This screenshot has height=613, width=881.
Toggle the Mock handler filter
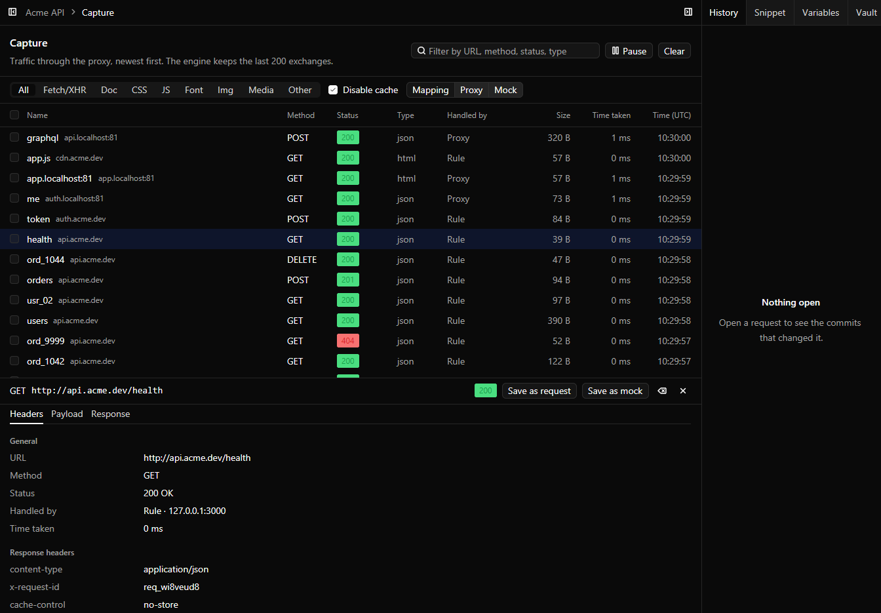click(505, 90)
